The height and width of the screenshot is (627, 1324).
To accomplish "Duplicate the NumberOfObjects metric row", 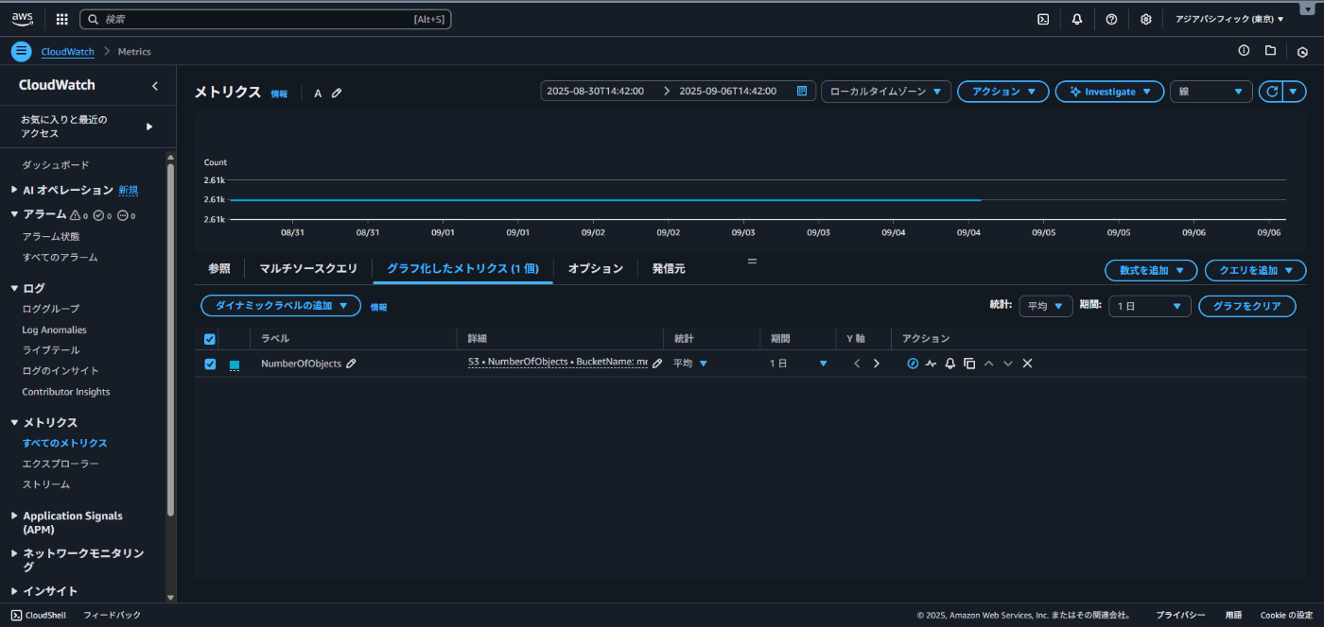I will pos(969,364).
